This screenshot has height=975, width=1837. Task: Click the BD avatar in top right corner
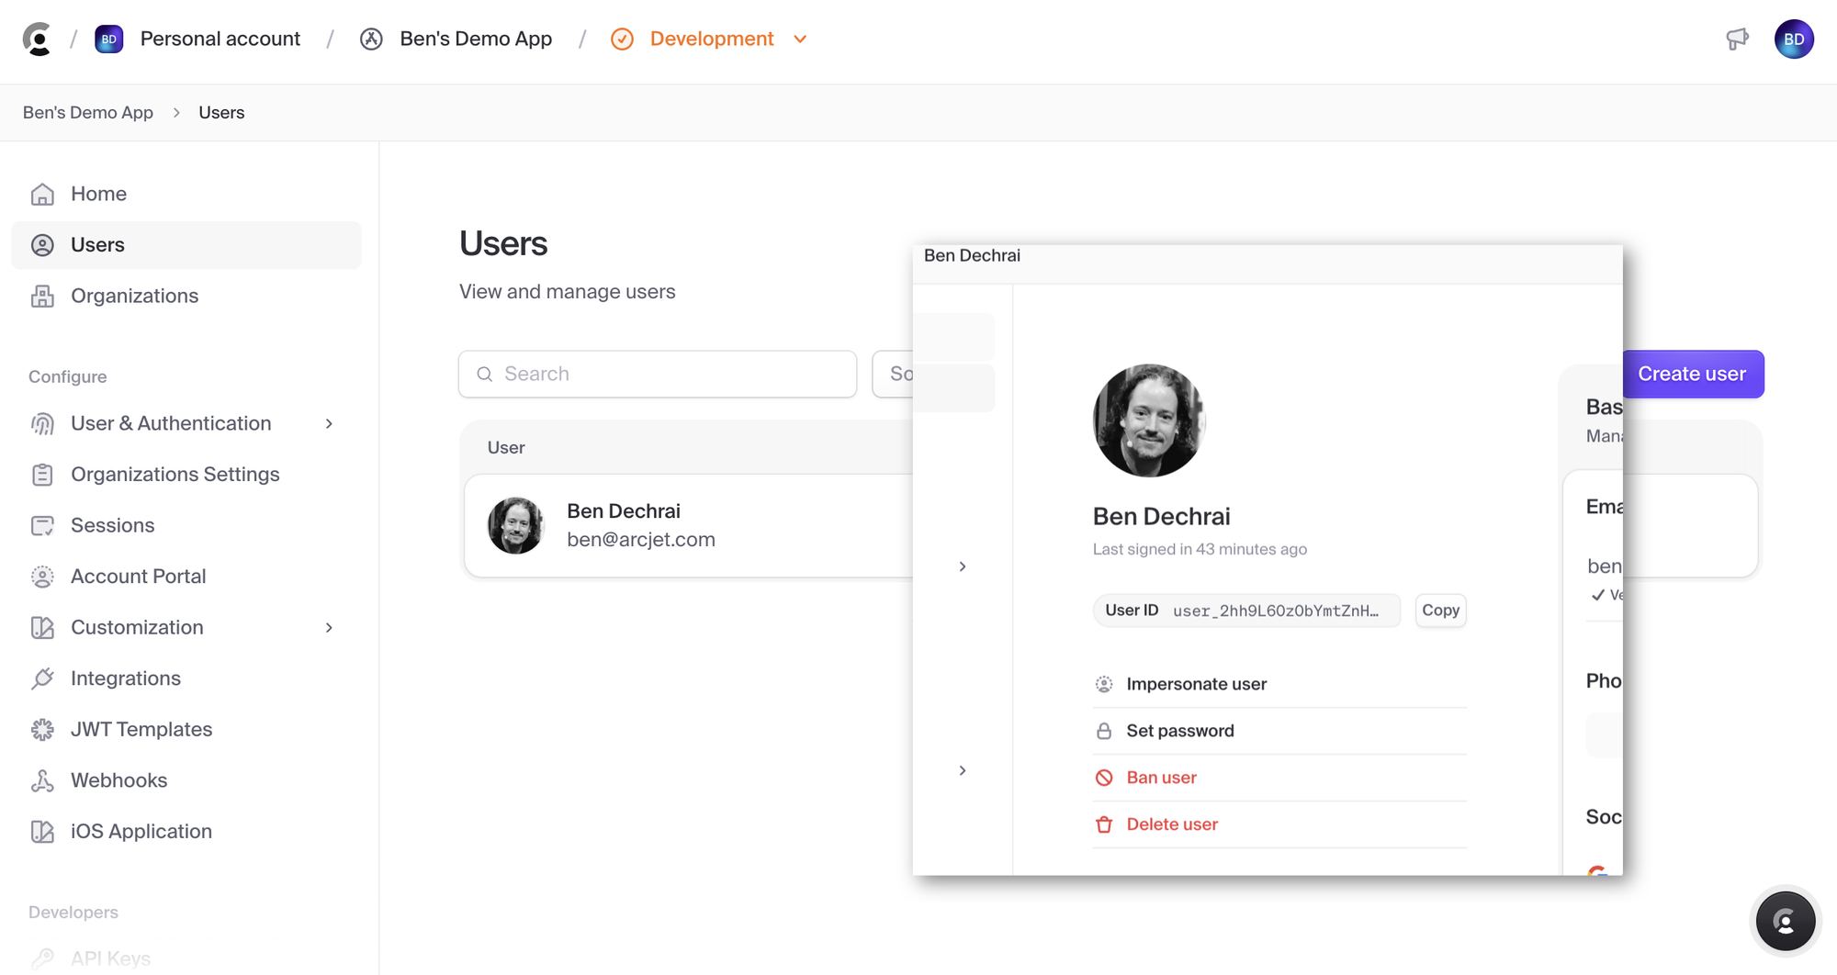(x=1795, y=39)
